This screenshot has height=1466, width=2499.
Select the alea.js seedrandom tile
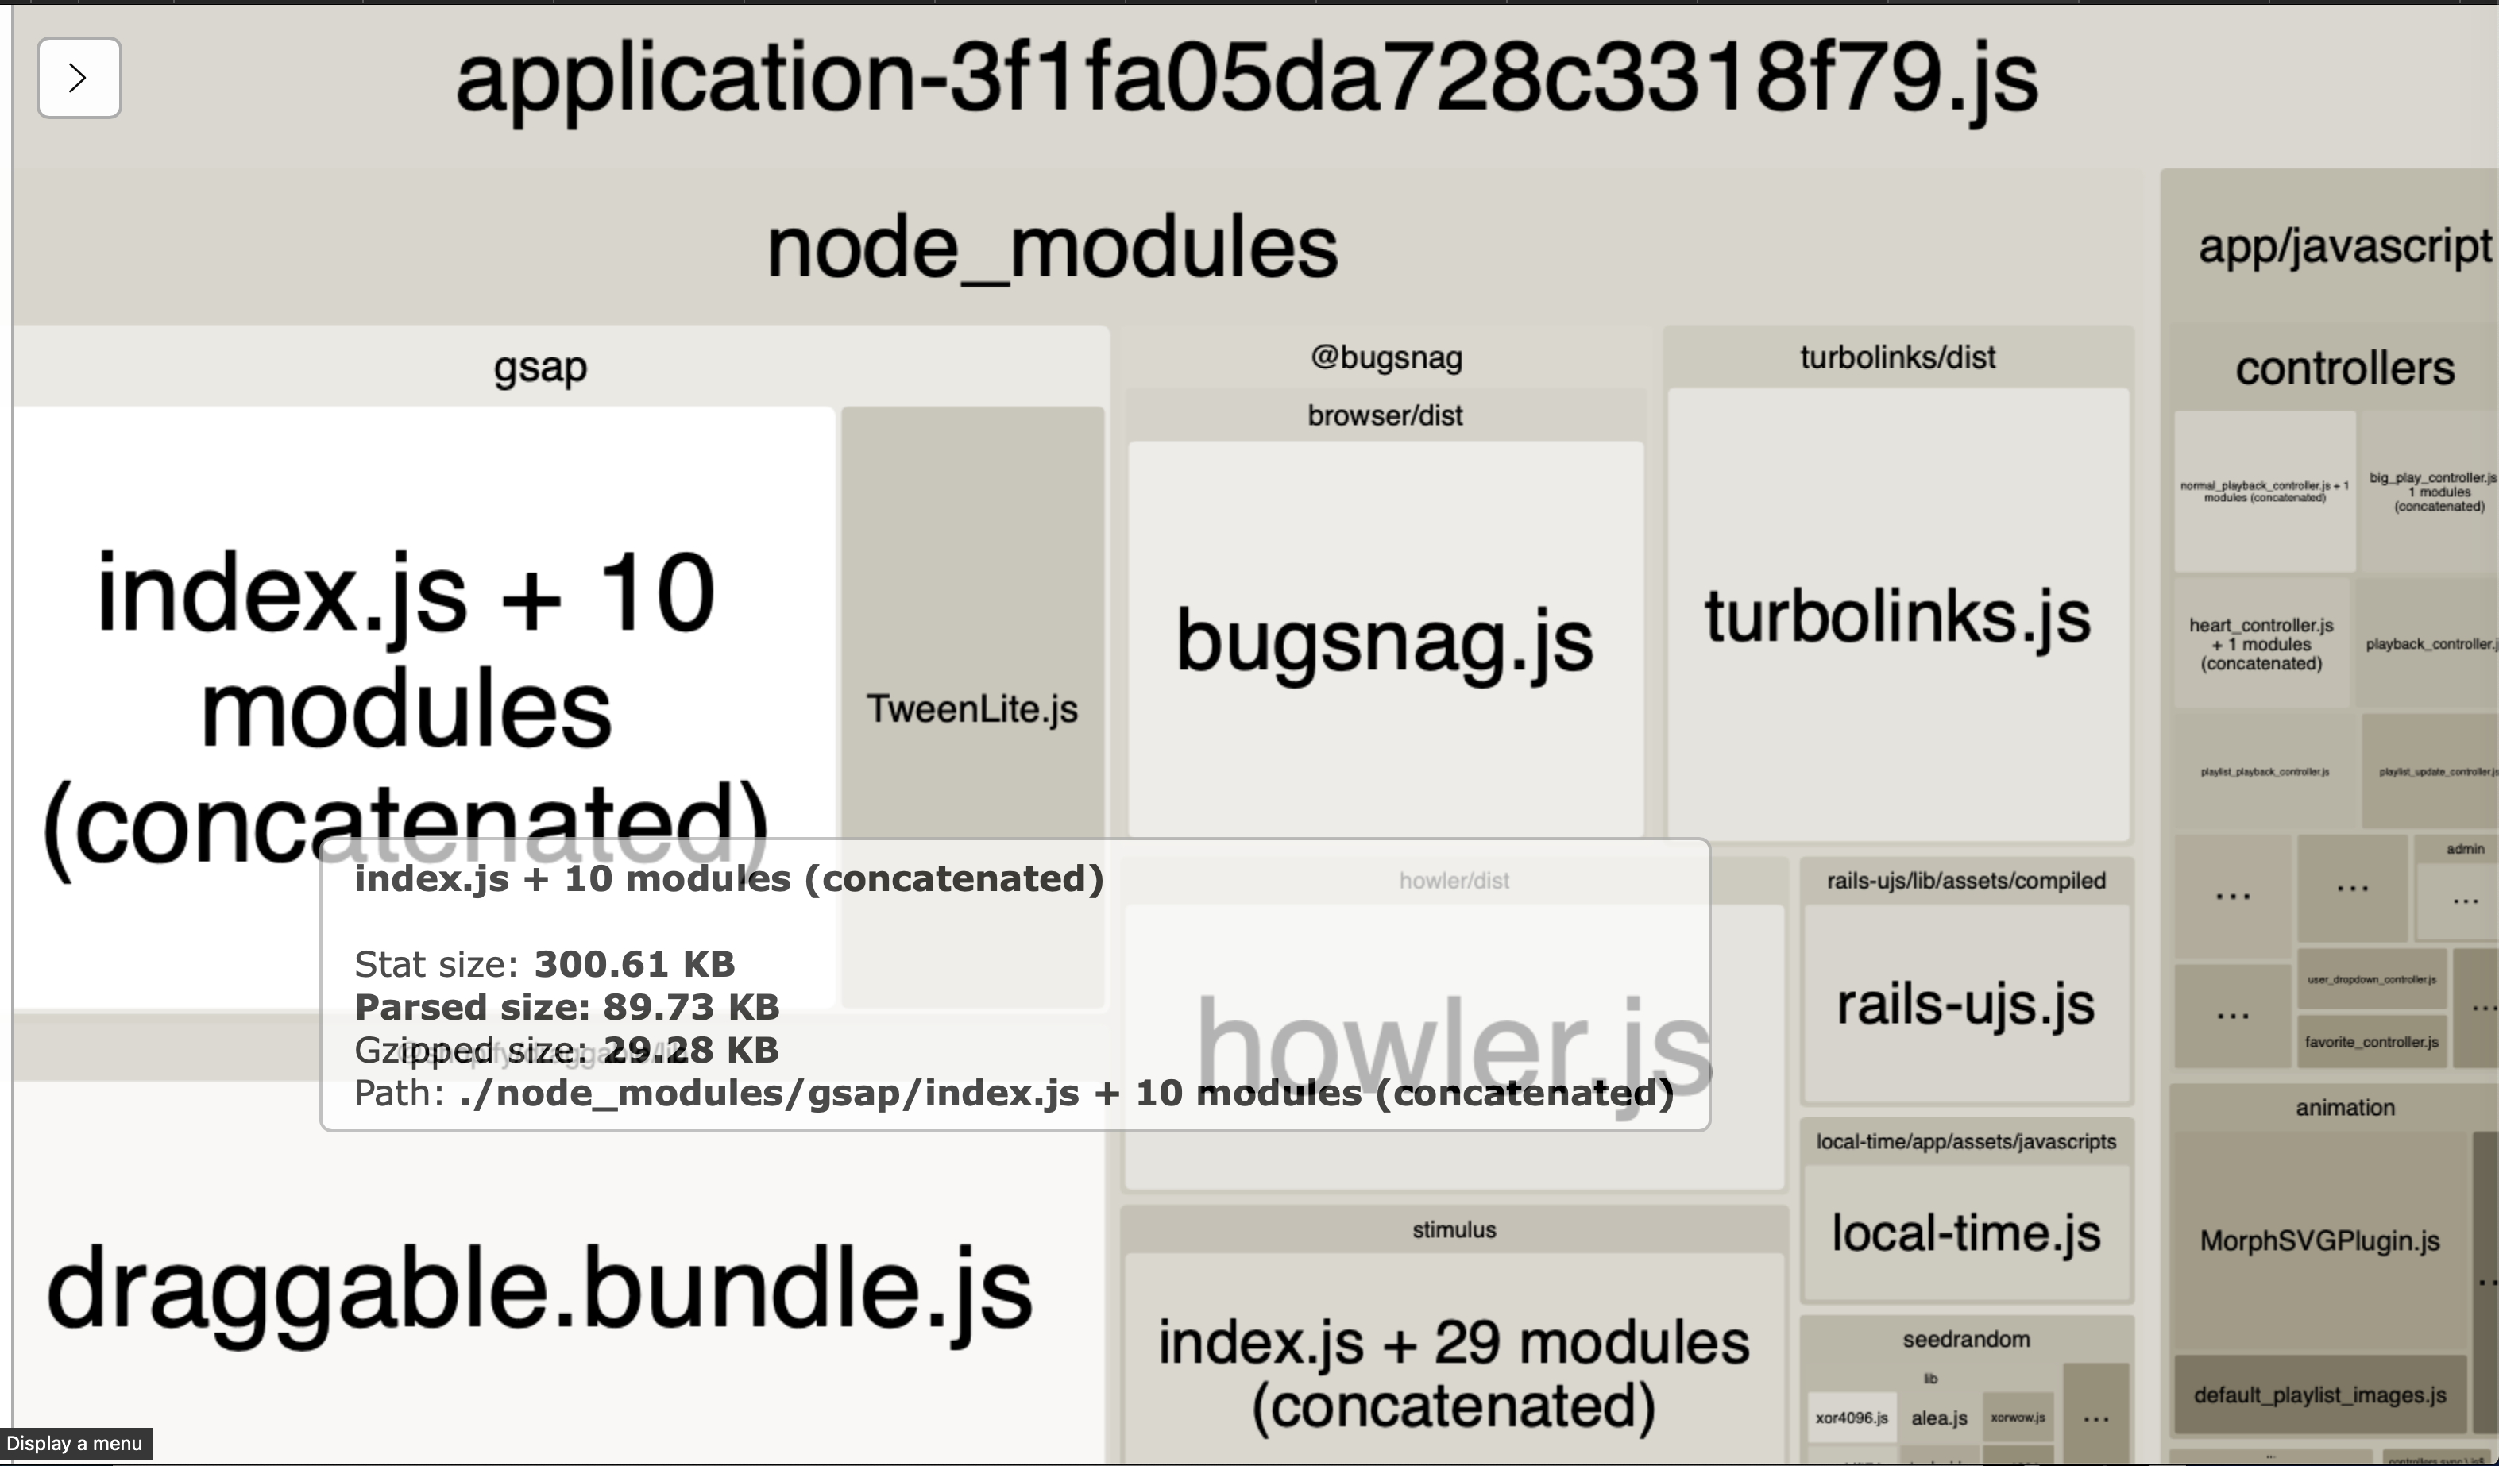click(1939, 1418)
